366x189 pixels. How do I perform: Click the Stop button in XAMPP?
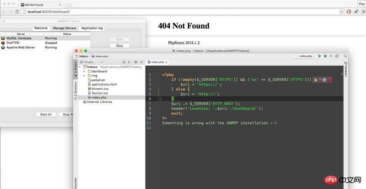click(x=119, y=46)
